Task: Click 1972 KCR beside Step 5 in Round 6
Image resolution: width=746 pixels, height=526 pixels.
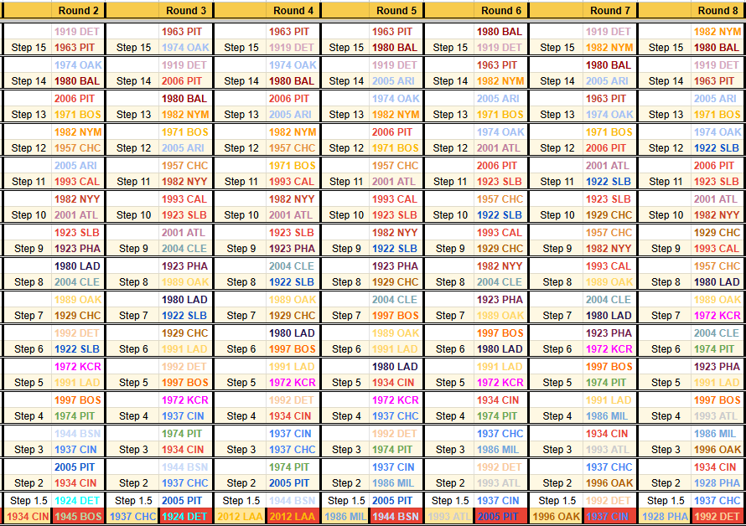Action: [x=500, y=383]
